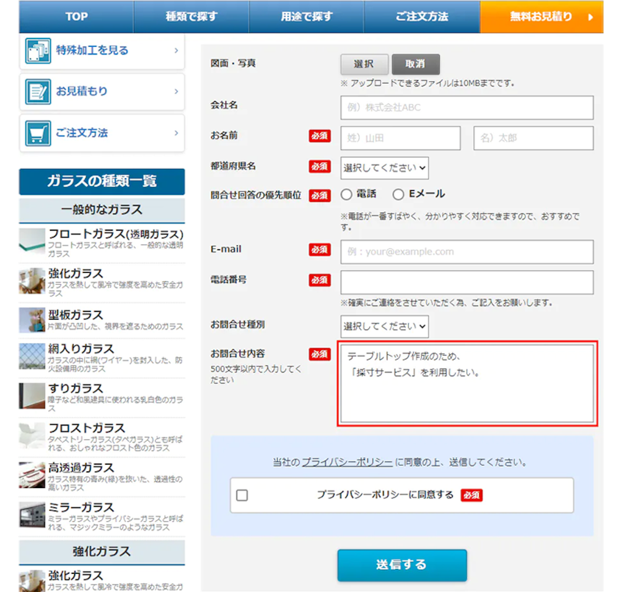Image resolution: width=623 pixels, height=592 pixels.
Task: Open the フロートガラス(透明ガラス) thumbnail
Action: (x=32, y=242)
